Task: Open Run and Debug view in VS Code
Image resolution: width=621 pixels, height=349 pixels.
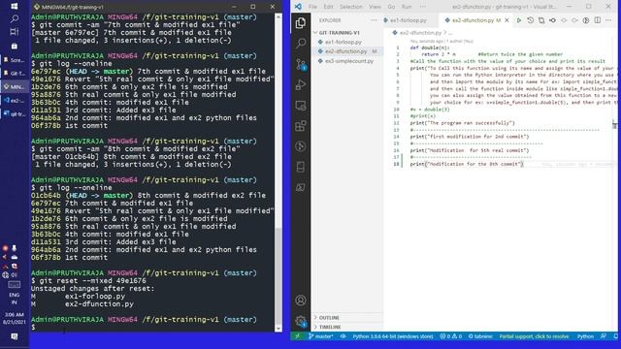Action: point(301,84)
